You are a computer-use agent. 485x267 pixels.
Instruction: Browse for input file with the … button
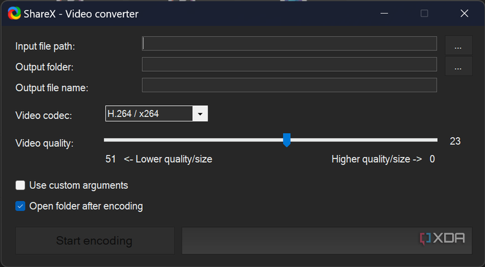[458, 45]
